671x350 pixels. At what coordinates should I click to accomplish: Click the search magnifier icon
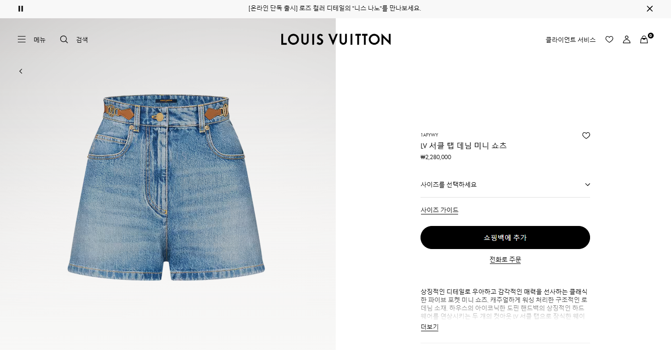click(64, 39)
